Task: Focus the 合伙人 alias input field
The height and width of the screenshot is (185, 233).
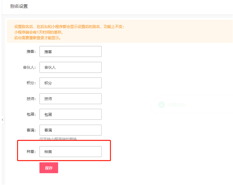Action: (70, 67)
